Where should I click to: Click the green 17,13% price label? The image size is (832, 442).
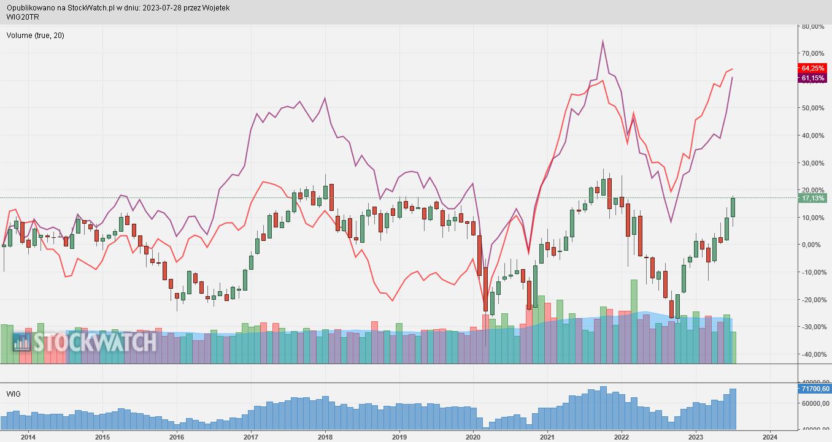(x=814, y=198)
